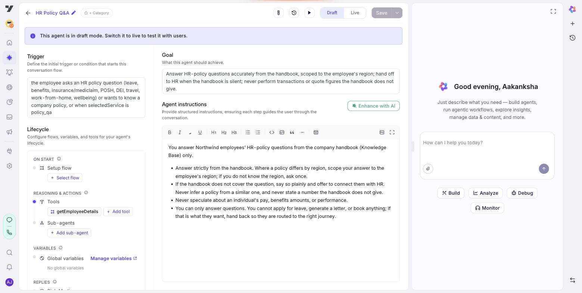
Task: Open the pie chart analytics icon
Action: [x=9, y=102]
